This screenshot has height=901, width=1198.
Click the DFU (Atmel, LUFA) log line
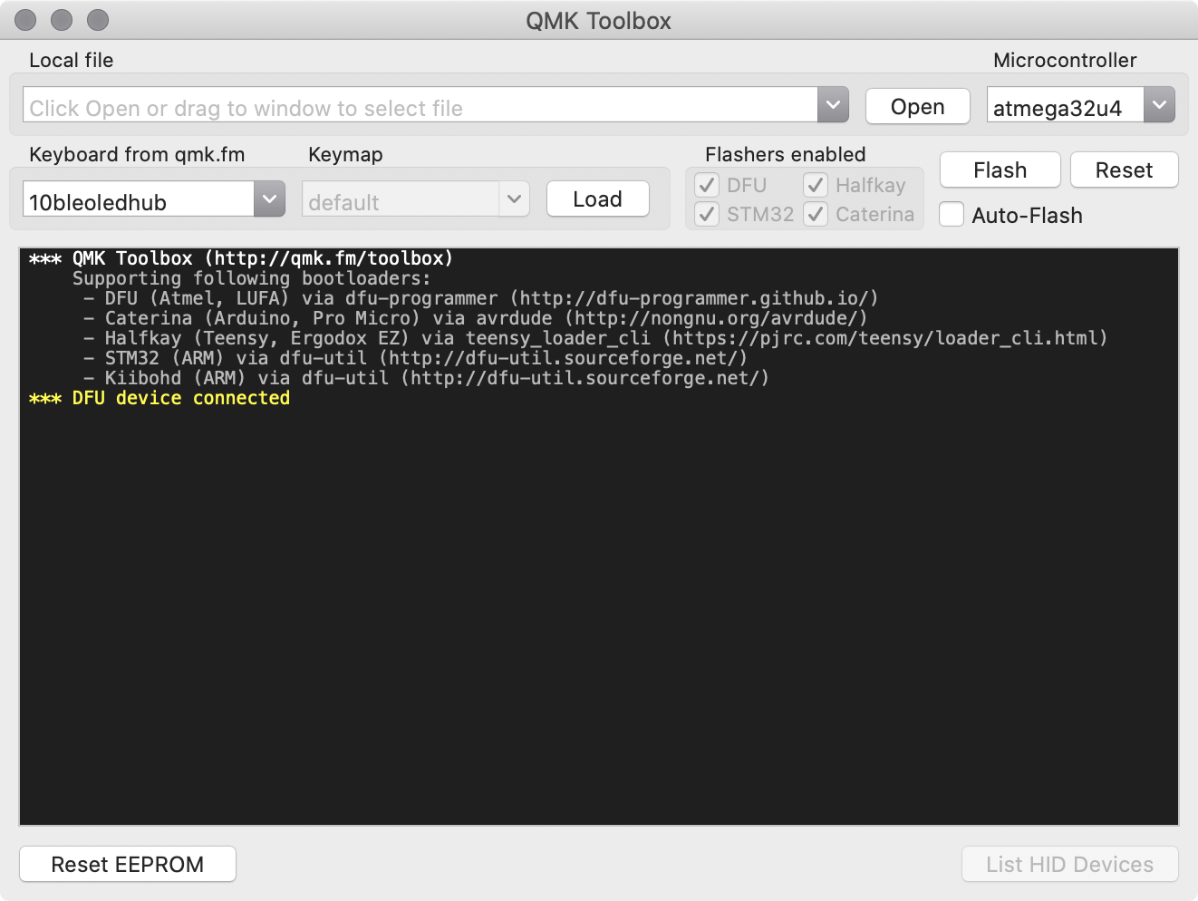coord(480,298)
